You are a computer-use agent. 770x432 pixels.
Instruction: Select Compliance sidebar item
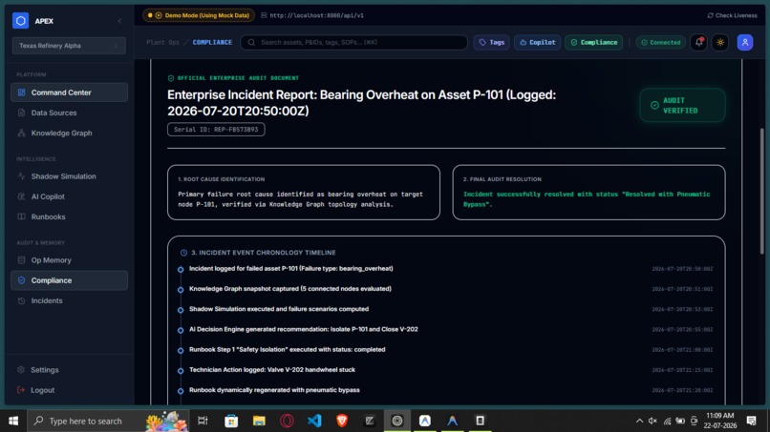click(69, 280)
